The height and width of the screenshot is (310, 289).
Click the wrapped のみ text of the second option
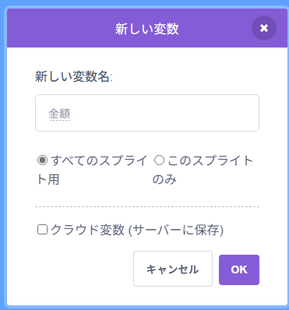click(x=164, y=180)
